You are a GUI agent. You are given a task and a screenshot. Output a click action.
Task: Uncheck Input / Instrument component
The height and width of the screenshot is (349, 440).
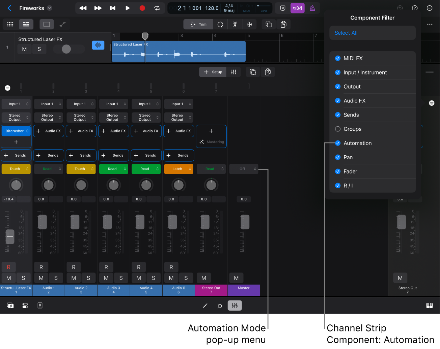pos(338,72)
